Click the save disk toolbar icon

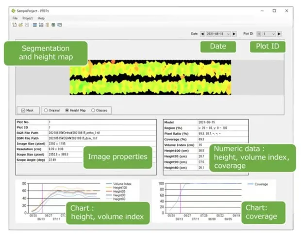pyautogui.click(x=26, y=25)
